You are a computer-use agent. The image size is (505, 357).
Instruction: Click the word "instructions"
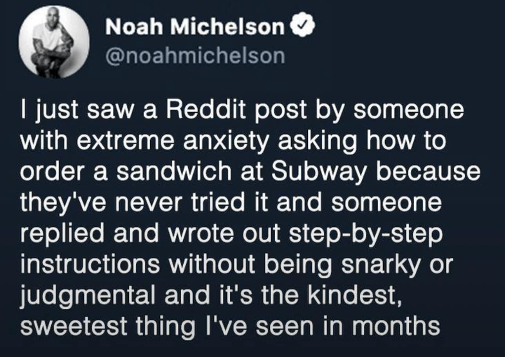[90, 265]
